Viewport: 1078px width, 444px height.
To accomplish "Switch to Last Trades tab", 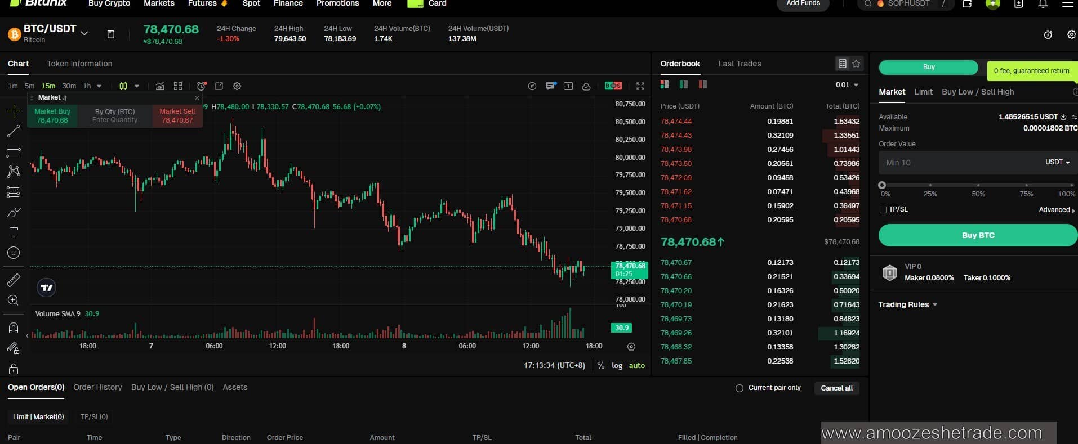I will coord(740,64).
